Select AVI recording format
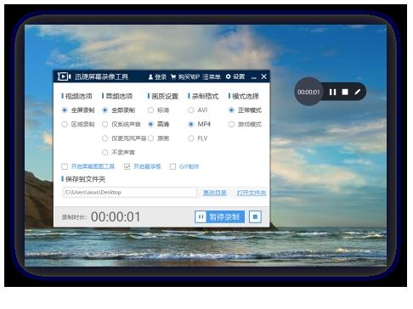This screenshot has height=309, width=413. tap(198, 110)
